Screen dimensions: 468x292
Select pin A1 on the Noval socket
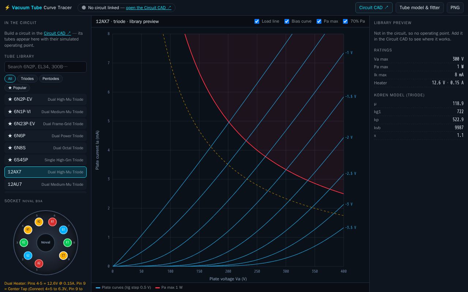[52, 222]
